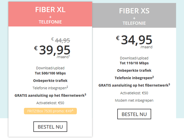Screen dimensions: 184x139
Task: Click BESTEL NU under Fiber XL
Action: point(50,127)
